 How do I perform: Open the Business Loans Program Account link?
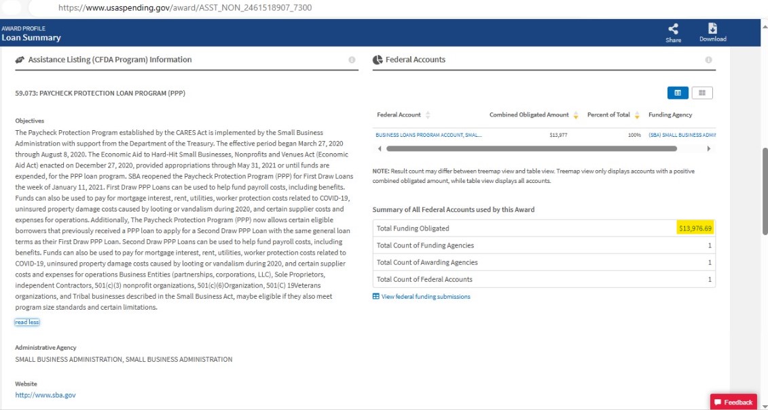point(428,135)
